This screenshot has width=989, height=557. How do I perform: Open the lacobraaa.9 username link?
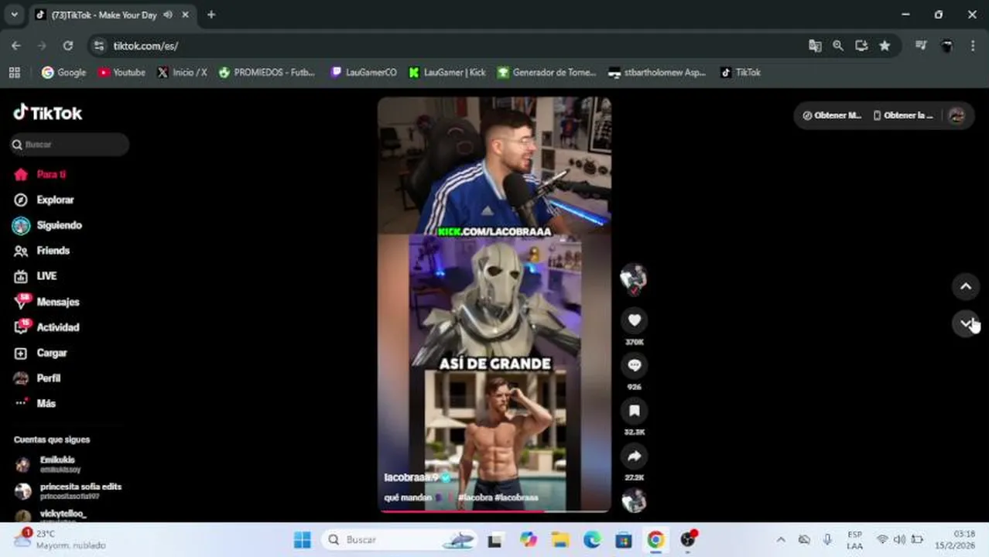pyautogui.click(x=411, y=477)
